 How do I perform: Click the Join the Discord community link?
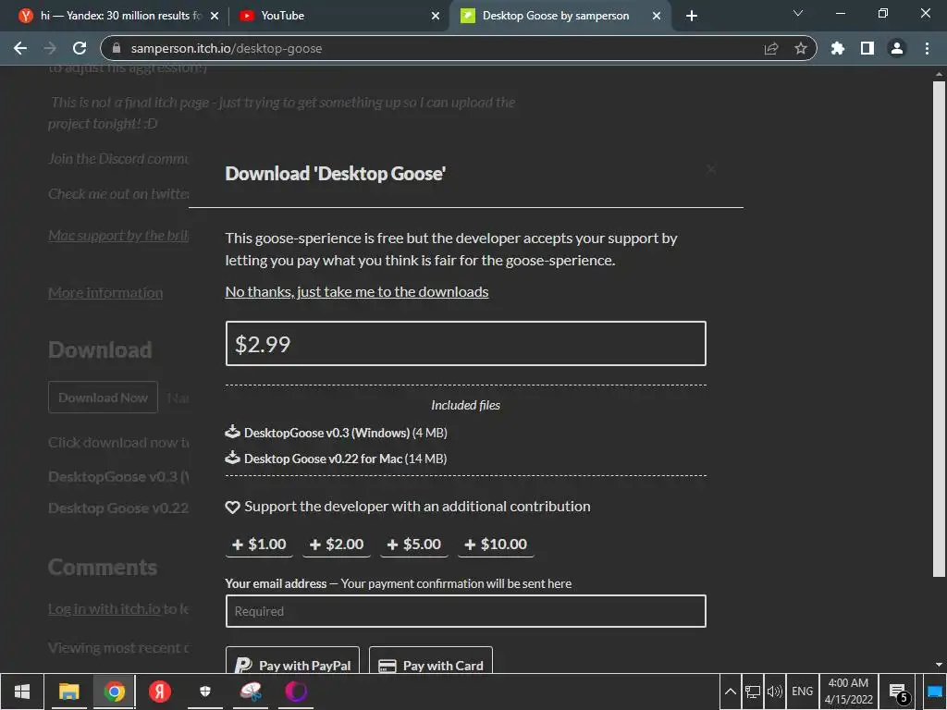click(118, 159)
